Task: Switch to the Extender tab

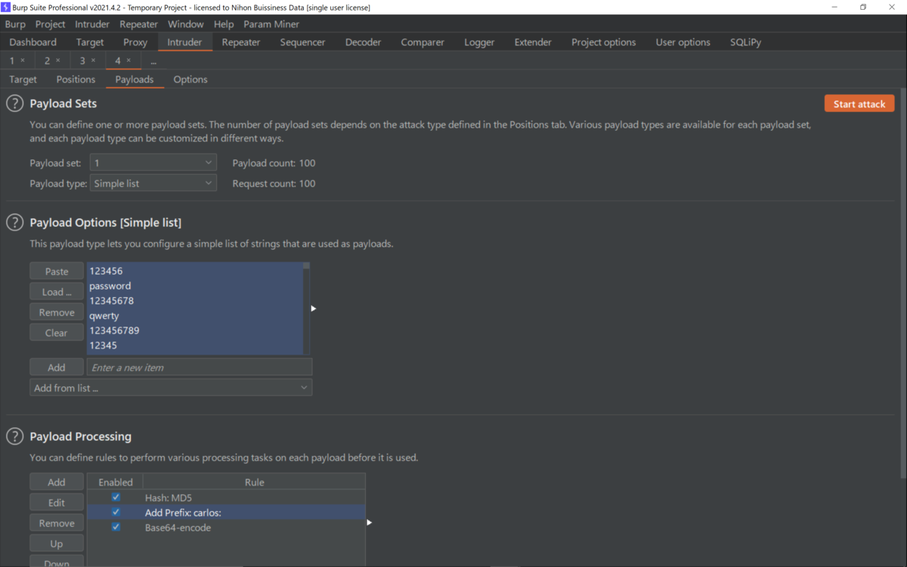Action: click(x=533, y=42)
